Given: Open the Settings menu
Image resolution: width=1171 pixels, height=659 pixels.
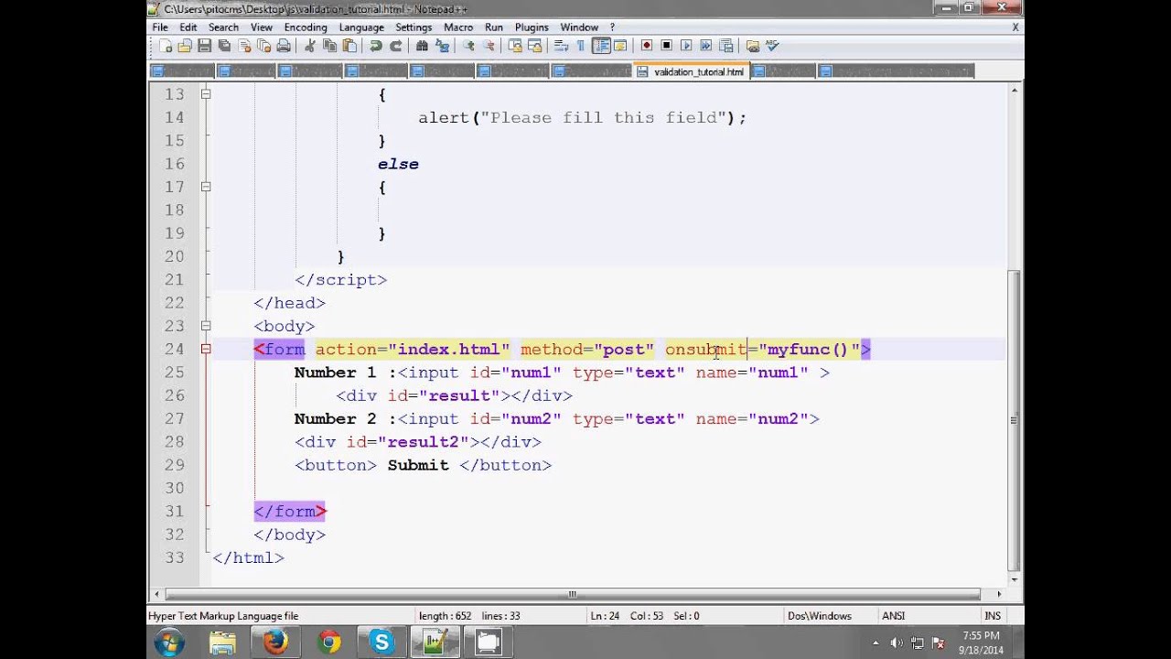Looking at the screenshot, I should click(414, 27).
